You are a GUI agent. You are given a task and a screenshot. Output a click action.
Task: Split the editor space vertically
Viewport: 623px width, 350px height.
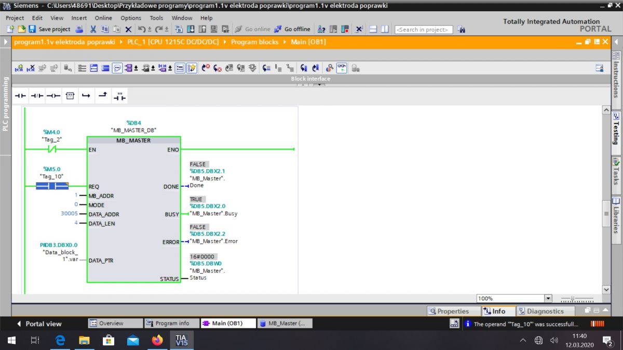click(x=385, y=29)
